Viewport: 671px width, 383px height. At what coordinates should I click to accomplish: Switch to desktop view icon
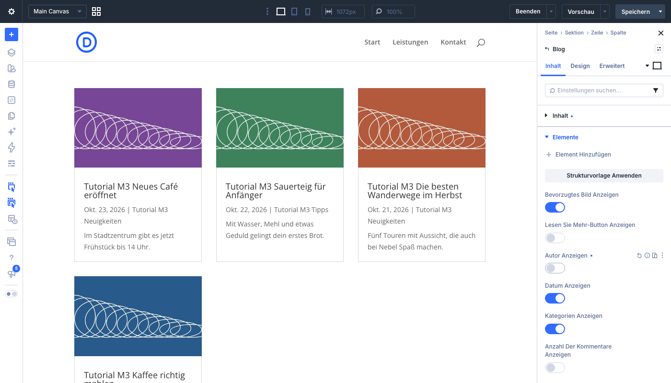pos(281,11)
